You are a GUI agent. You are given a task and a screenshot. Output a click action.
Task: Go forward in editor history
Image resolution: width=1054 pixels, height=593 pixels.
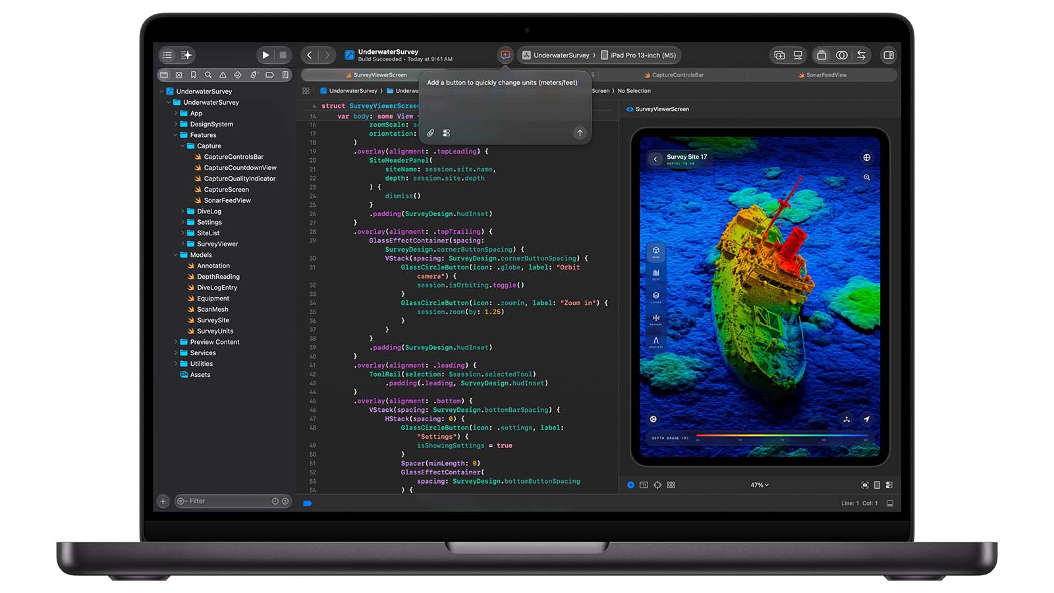327,55
